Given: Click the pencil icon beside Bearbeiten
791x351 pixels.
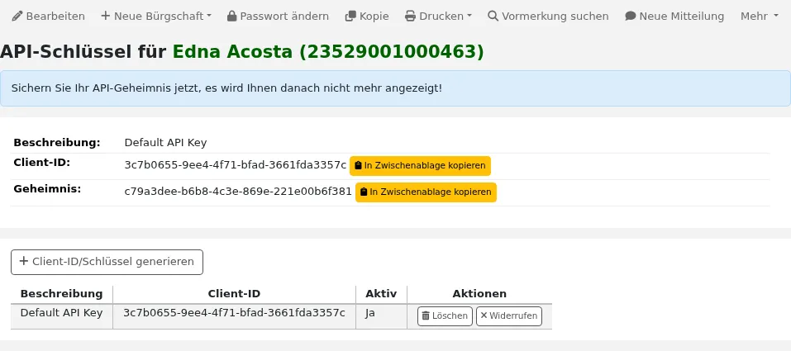Looking at the screenshot, I should pos(17,17).
